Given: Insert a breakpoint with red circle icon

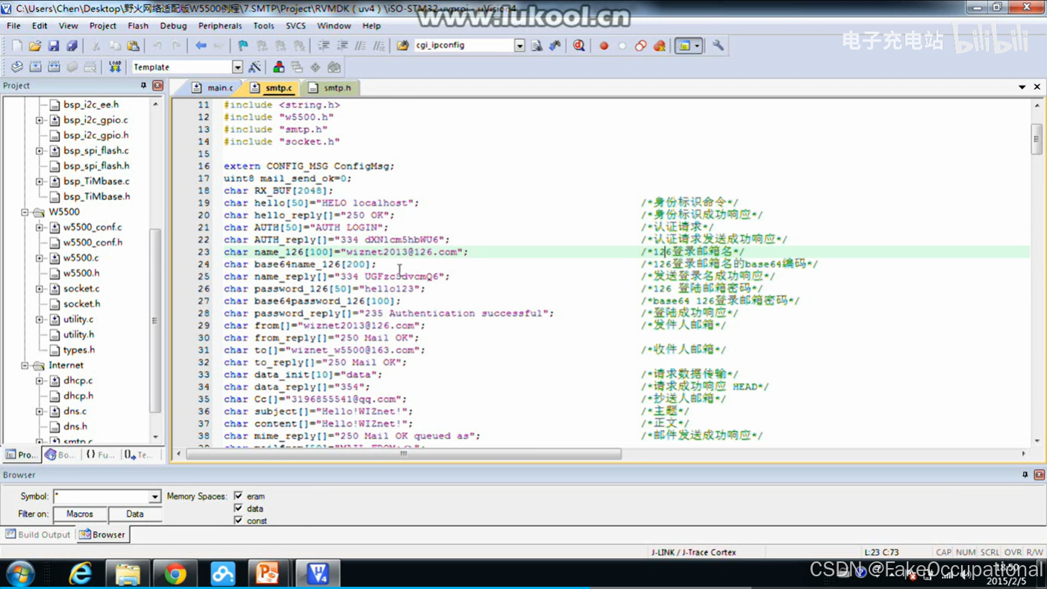Looking at the screenshot, I should [604, 46].
